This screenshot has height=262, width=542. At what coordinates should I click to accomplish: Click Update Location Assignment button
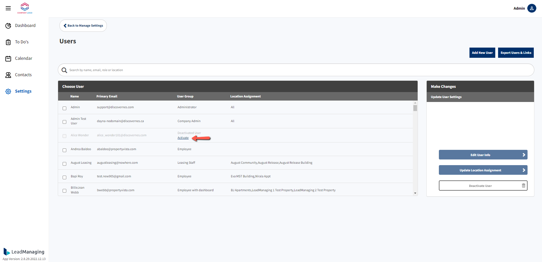[483, 170]
